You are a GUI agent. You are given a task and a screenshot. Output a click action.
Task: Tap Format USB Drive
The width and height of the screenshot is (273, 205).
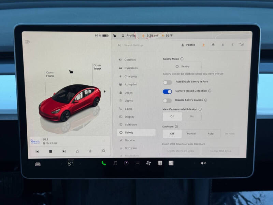221,151
